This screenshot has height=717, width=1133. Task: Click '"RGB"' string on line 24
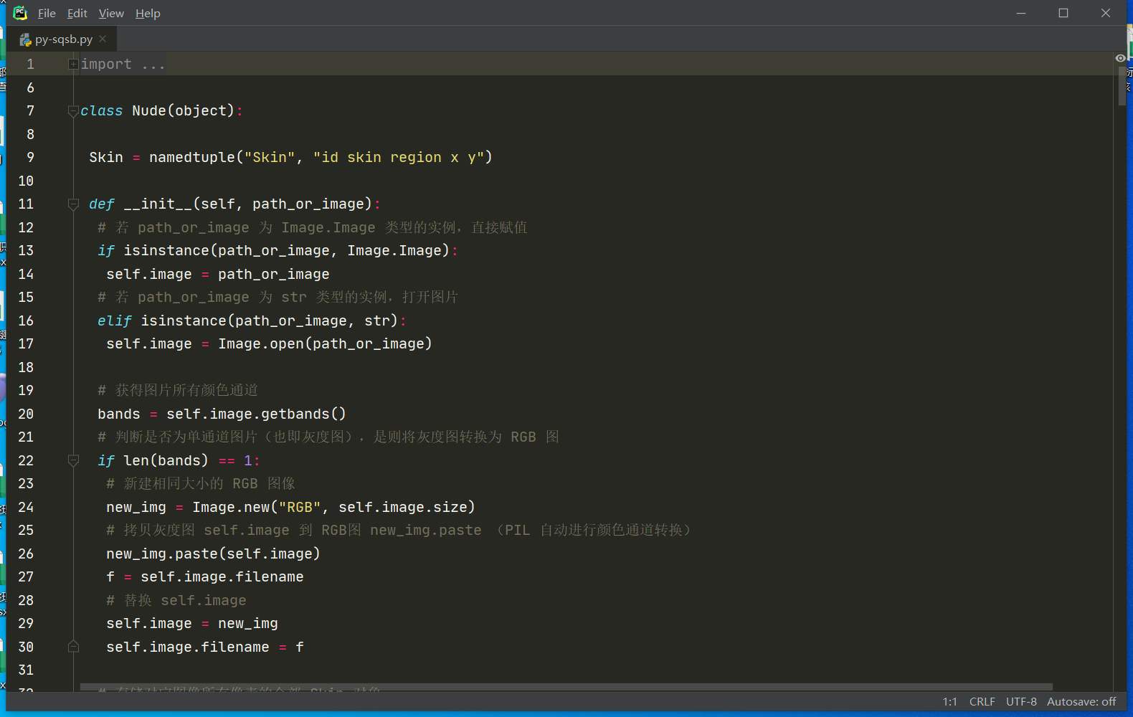300,507
